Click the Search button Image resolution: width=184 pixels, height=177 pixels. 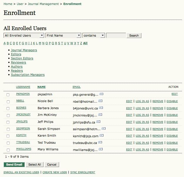click(x=134, y=35)
